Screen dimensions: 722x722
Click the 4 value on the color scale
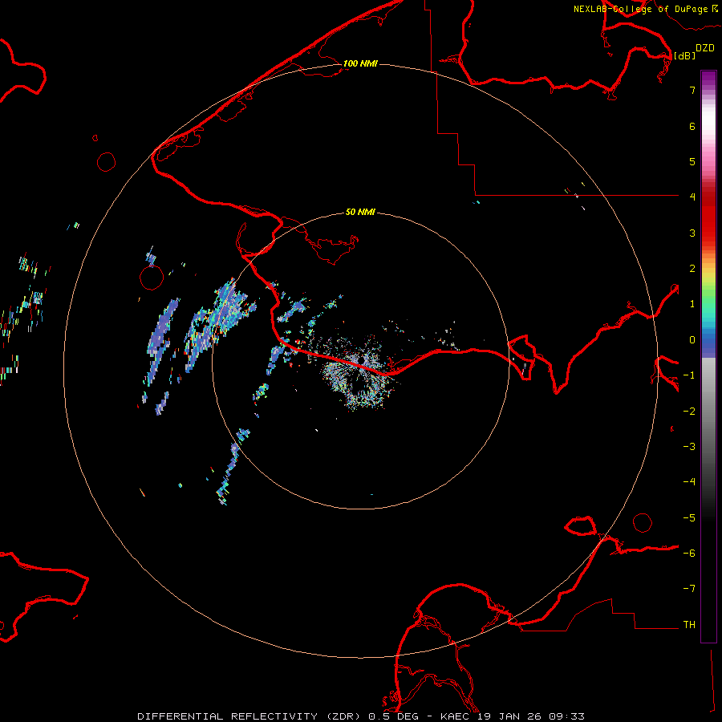[x=692, y=197]
